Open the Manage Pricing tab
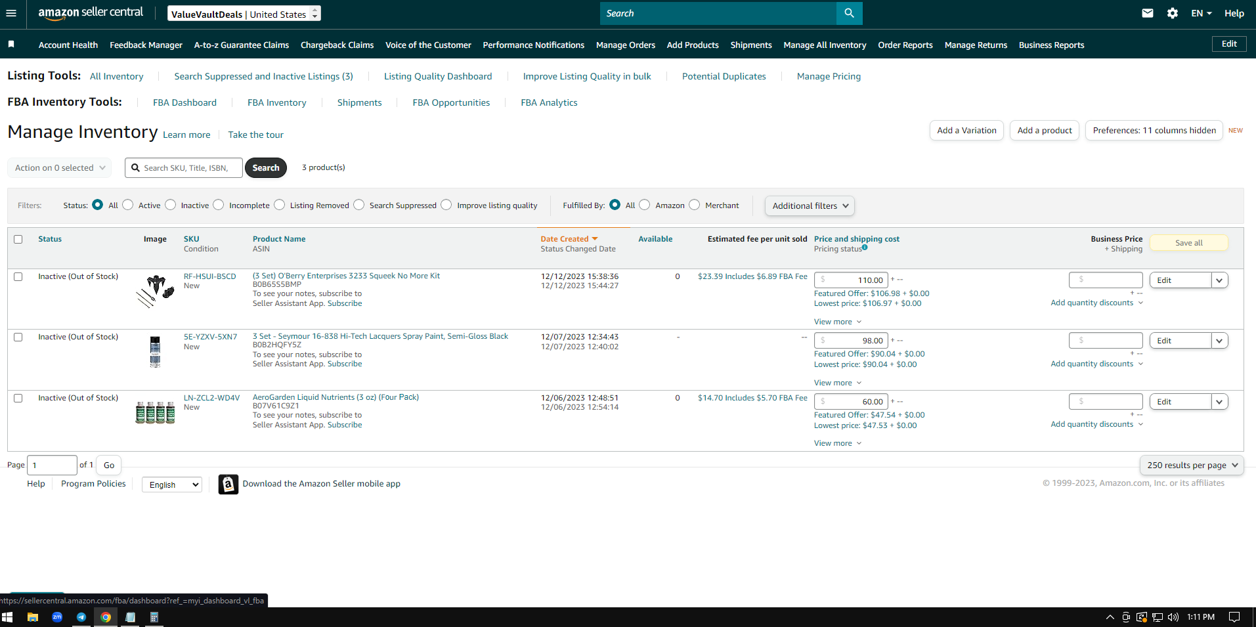The image size is (1256, 627). (829, 76)
